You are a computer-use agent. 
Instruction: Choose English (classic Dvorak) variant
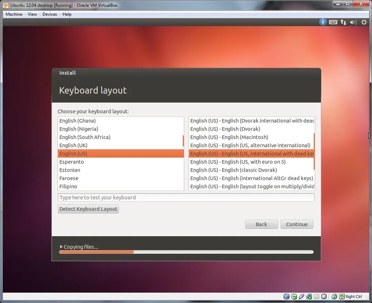251,170
